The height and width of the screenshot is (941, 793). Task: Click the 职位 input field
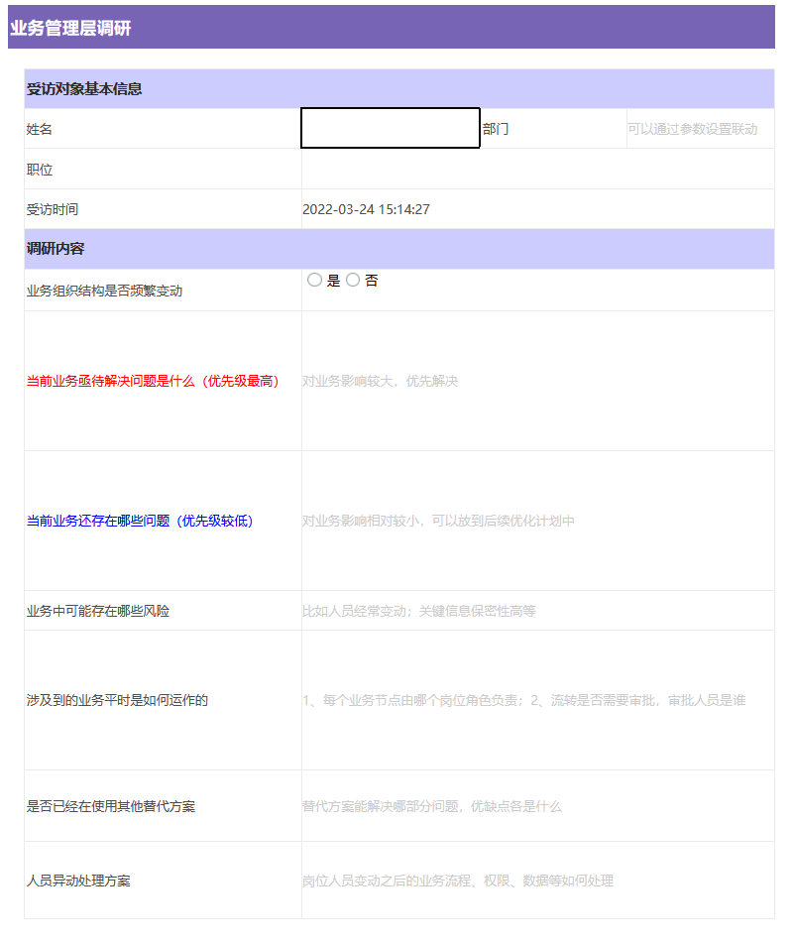[538, 170]
